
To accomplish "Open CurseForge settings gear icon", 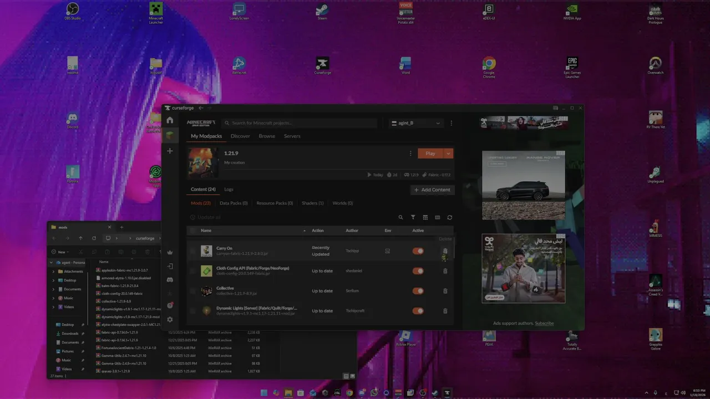I will click(x=170, y=319).
